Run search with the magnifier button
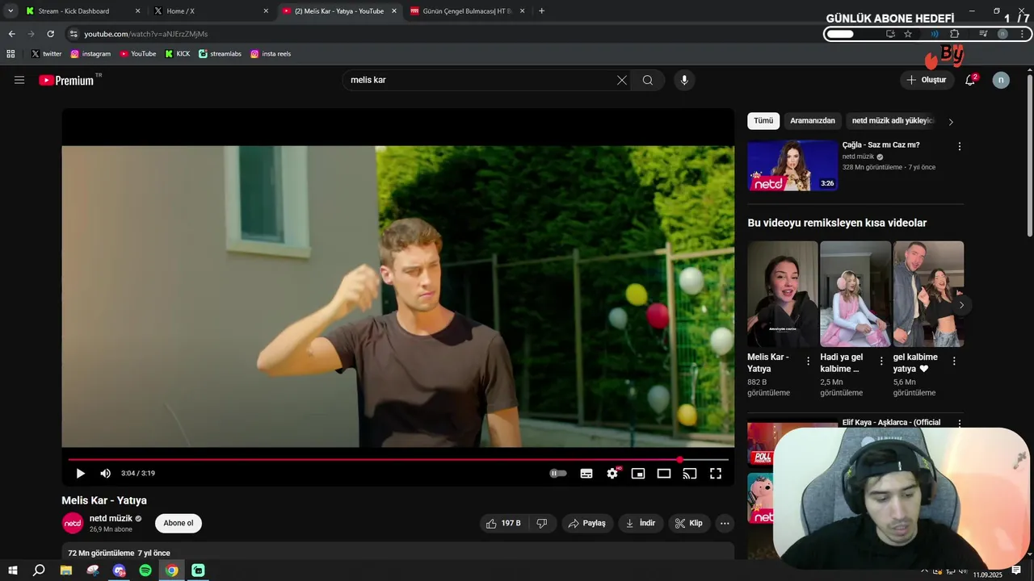 [648, 80]
